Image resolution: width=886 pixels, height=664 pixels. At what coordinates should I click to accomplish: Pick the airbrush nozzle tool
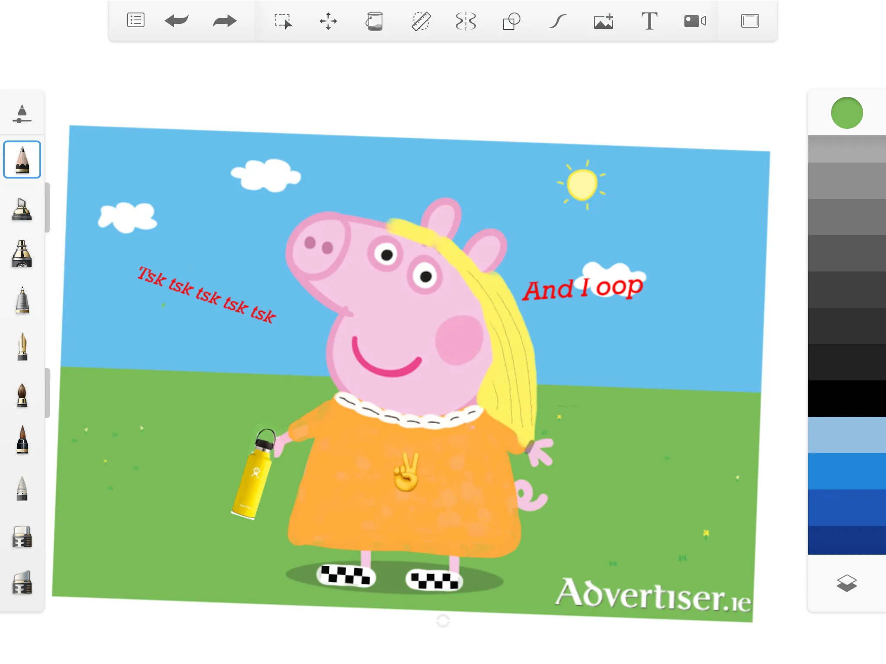[22, 254]
